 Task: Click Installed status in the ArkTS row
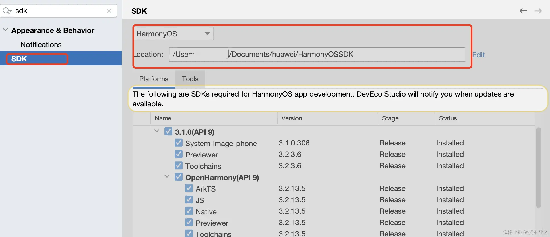click(x=450, y=188)
